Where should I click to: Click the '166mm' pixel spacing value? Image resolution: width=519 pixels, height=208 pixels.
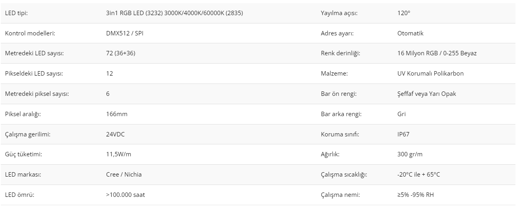click(x=117, y=114)
